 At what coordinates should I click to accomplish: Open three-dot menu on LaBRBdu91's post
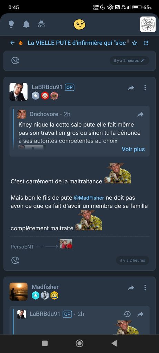pyautogui.click(x=145, y=88)
